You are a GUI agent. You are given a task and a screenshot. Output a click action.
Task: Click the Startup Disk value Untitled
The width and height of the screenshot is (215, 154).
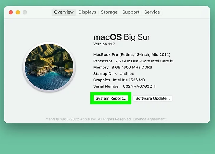coord(127,73)
